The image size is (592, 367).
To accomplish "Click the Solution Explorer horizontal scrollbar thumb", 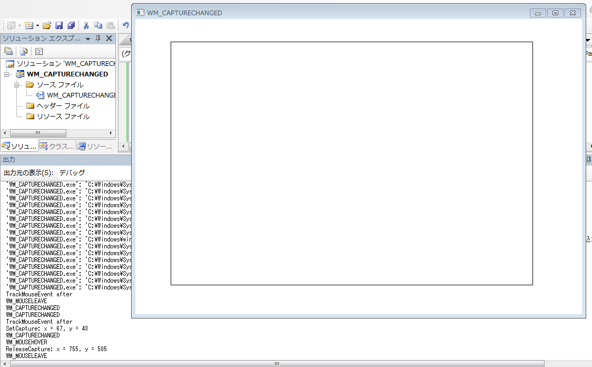I will [38, 133].
